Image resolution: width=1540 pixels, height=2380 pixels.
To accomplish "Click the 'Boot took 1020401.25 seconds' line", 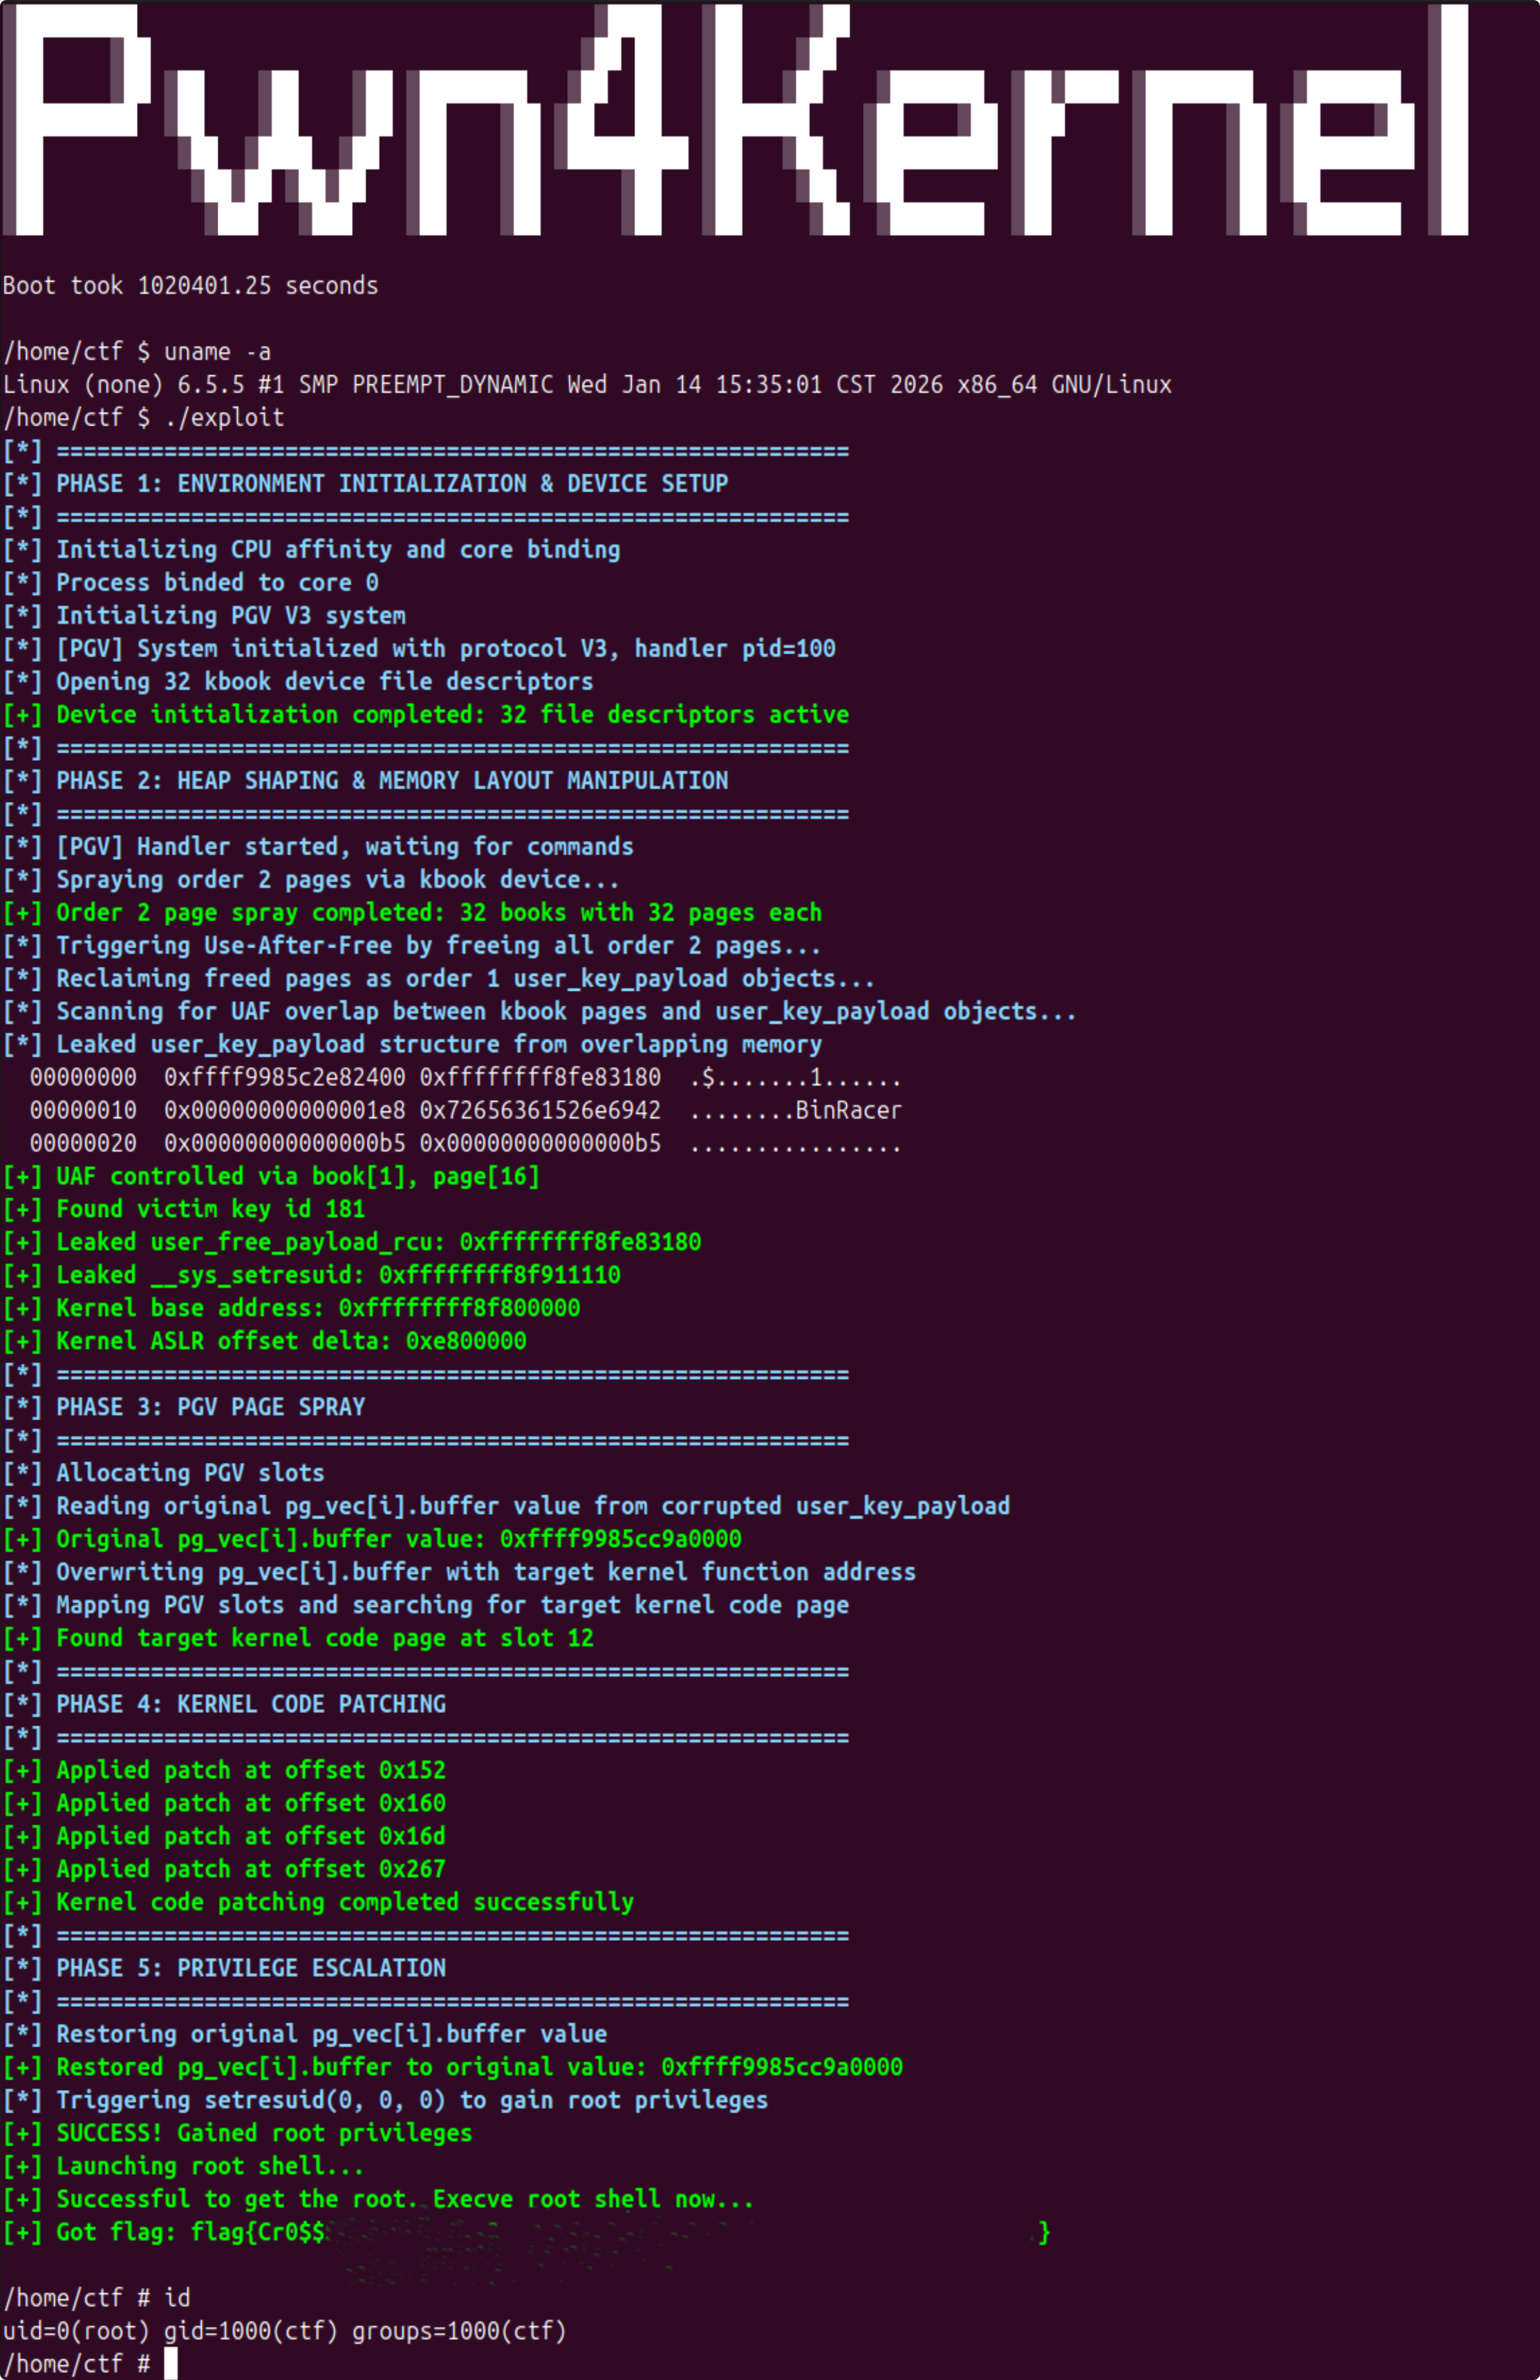I will [x=190, y=286].
